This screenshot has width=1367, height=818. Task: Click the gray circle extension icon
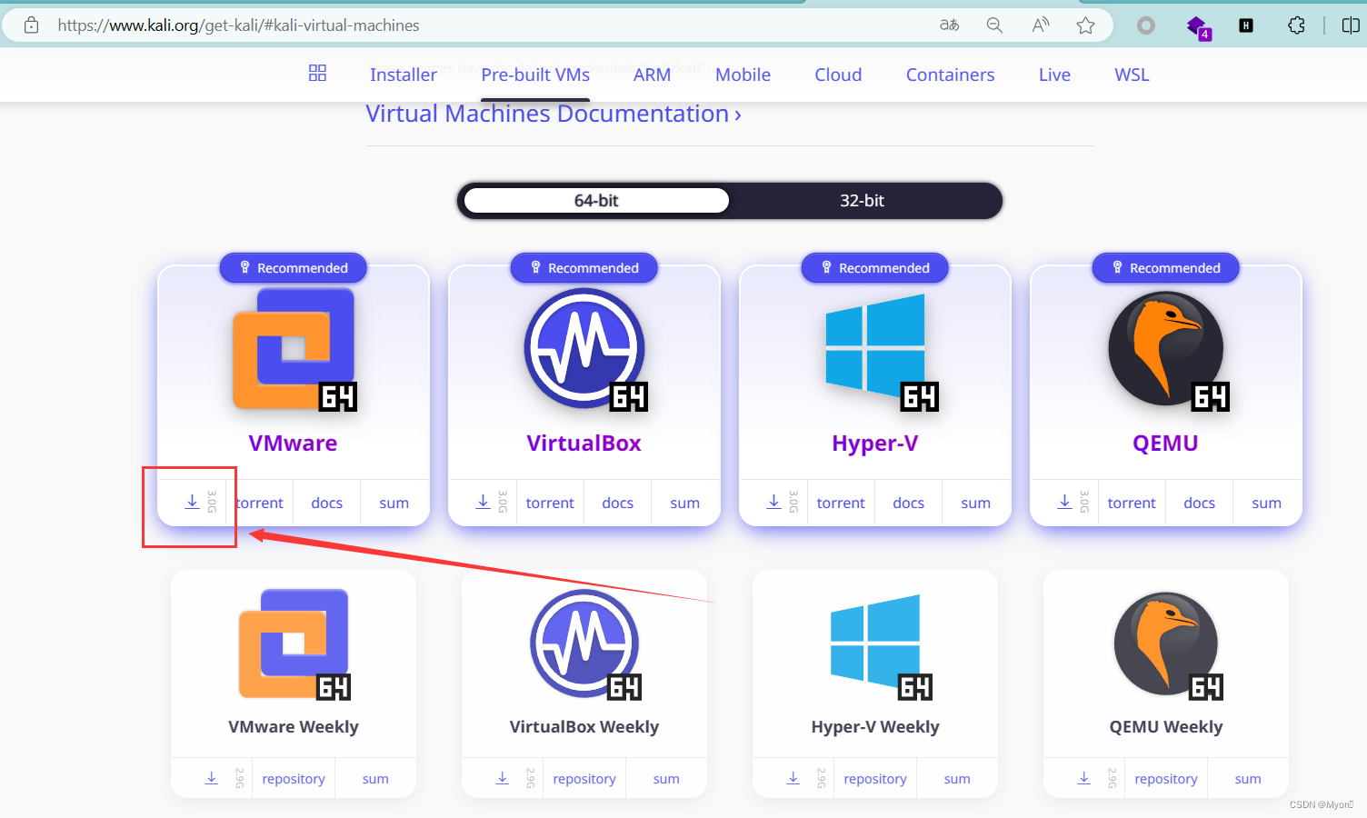coord(1146,25)
